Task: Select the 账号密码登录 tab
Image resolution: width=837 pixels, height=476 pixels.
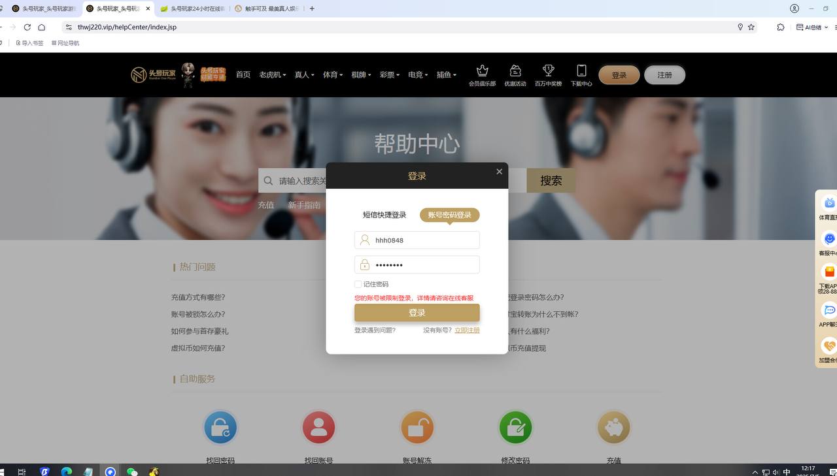Action: point(449,215)
